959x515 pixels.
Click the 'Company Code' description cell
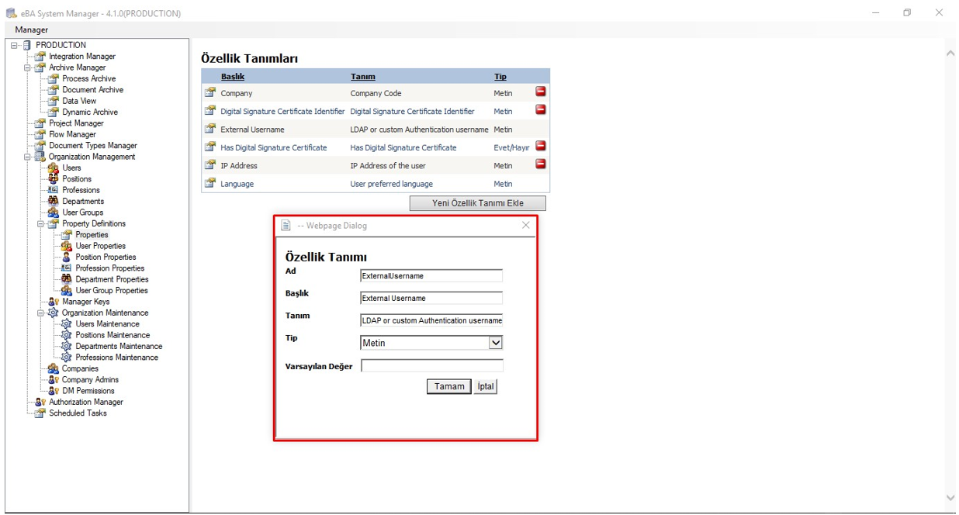coord(376,93)
